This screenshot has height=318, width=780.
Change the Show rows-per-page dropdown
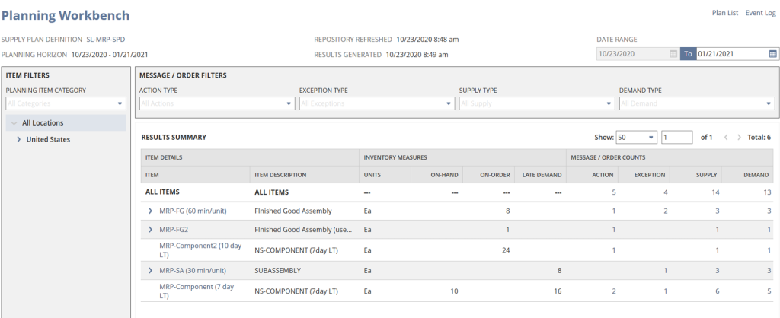(x=635, y=138)
